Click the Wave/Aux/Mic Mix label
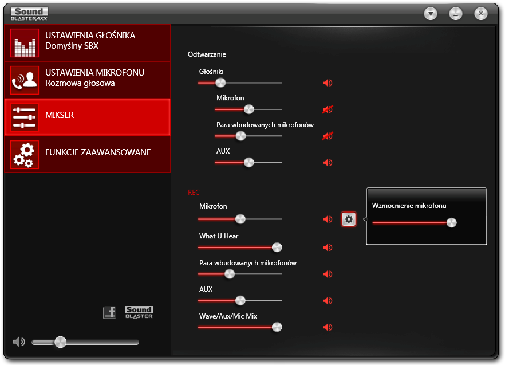 228,316
